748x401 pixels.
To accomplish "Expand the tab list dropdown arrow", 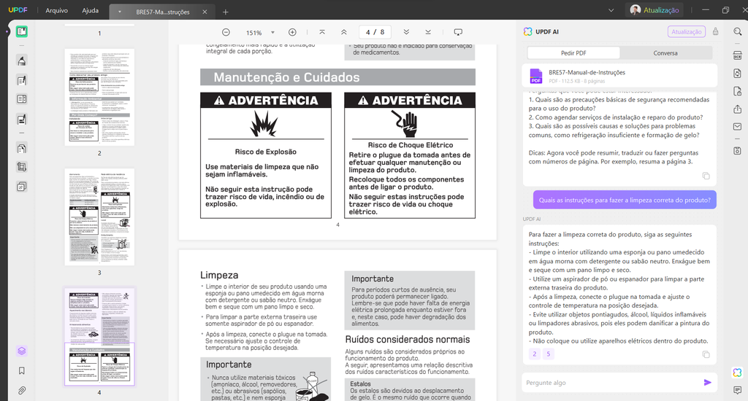I will (x=611, y=10).
